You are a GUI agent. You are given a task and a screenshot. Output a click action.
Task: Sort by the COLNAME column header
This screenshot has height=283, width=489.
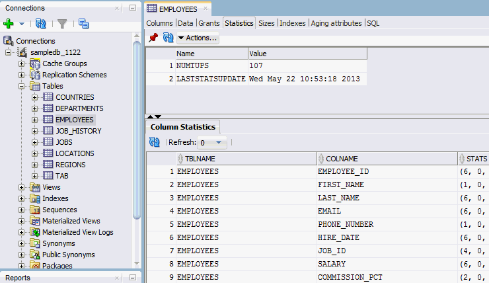[x=387, y=159]
